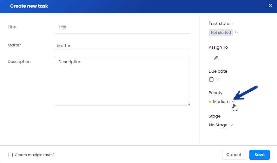This screenshot has height=163, width=277.
Task: Expand the due date chevron
Action: point(218,79)
